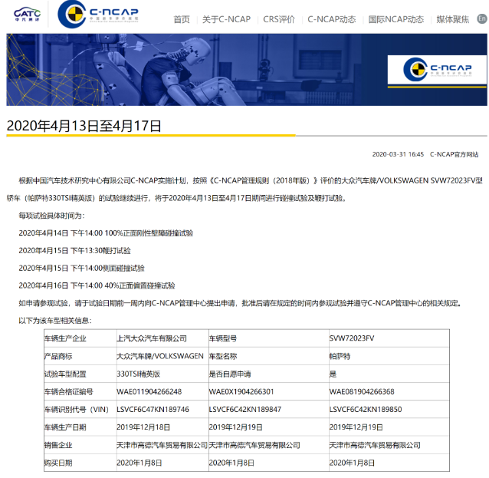Click the 大众汽车牌/VOLKSWAGEN table cell
The width and height of the screenshot is (489, 478).
(x=162, y=356)
